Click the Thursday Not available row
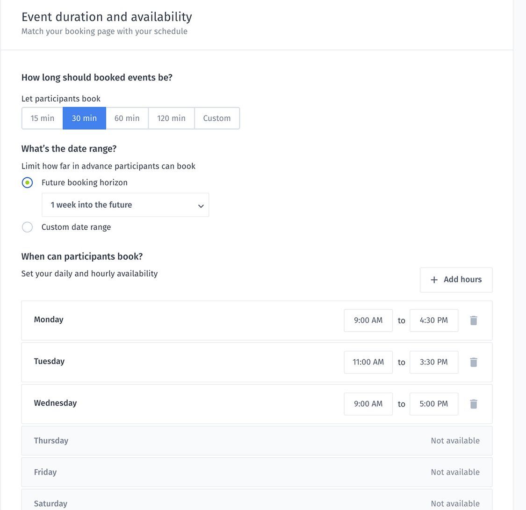The height and width of the screenshot is (510, 526). click(x=257, y=441)
